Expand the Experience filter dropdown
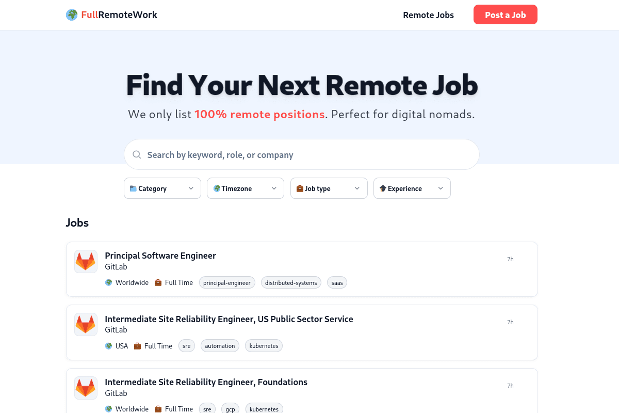This screenshot has height=413, width=619. pyautogui.click(x=412, y=188)
